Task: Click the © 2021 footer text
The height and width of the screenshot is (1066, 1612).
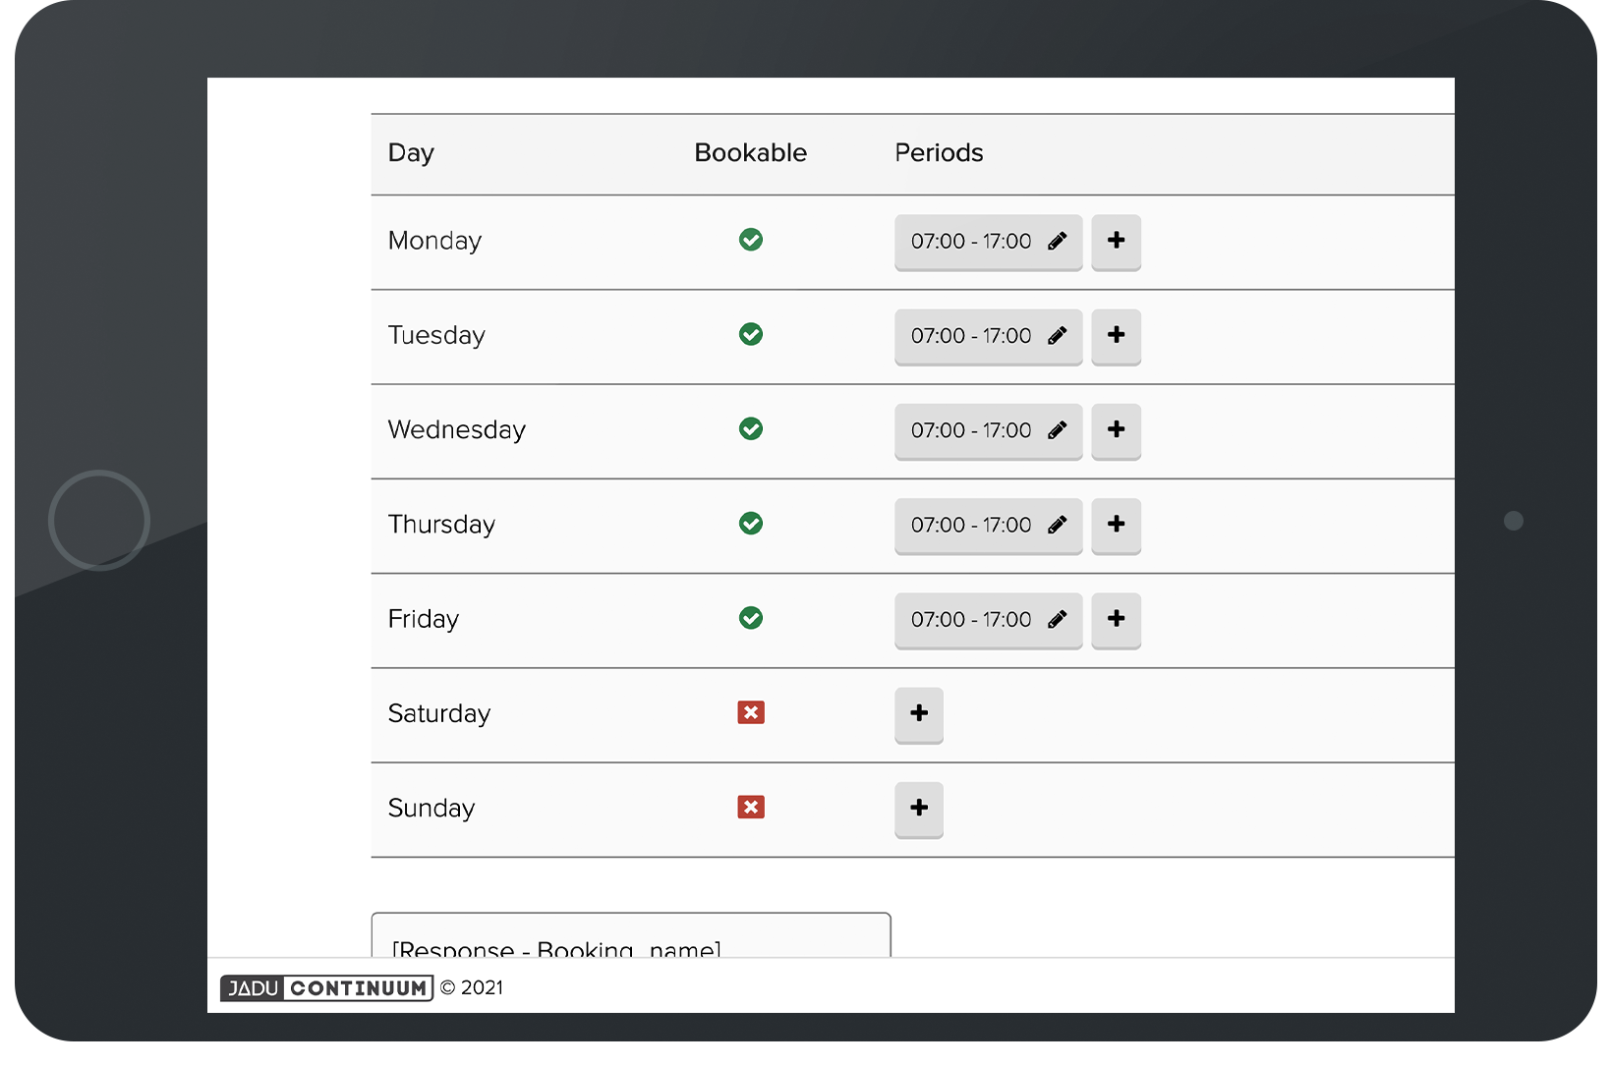Action: tap(472, 987)
